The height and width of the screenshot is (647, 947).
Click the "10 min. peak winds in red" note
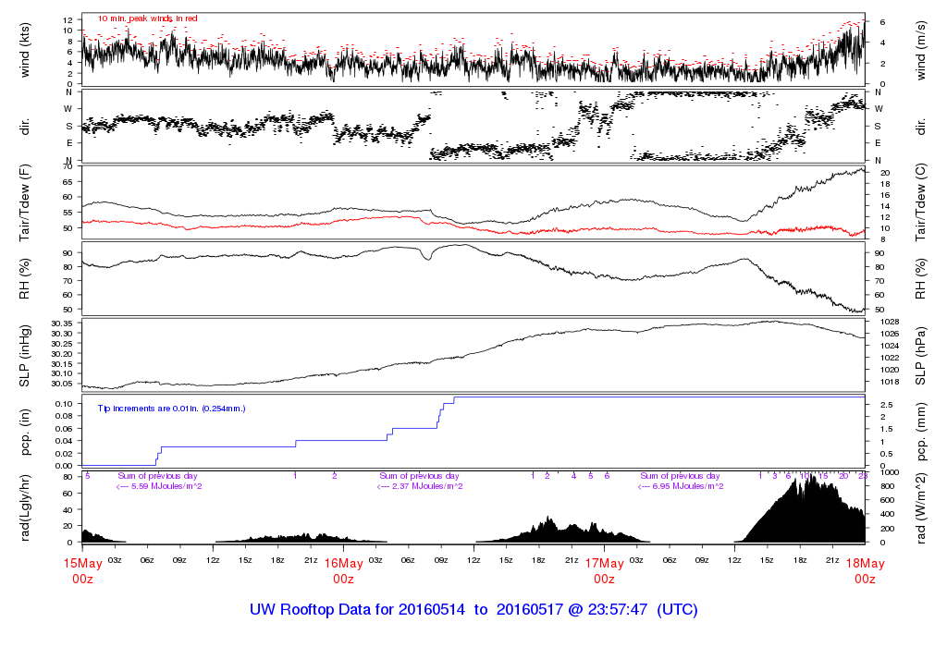147,18
